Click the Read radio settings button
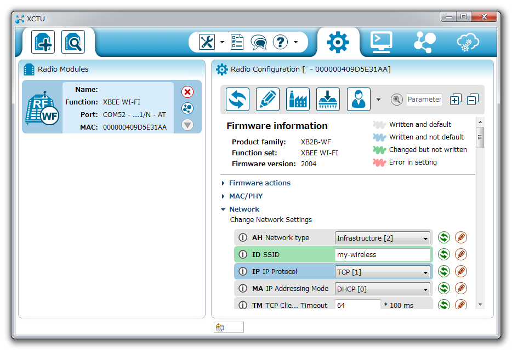This screenshot has width=512, height=350. tap(237, 99)
